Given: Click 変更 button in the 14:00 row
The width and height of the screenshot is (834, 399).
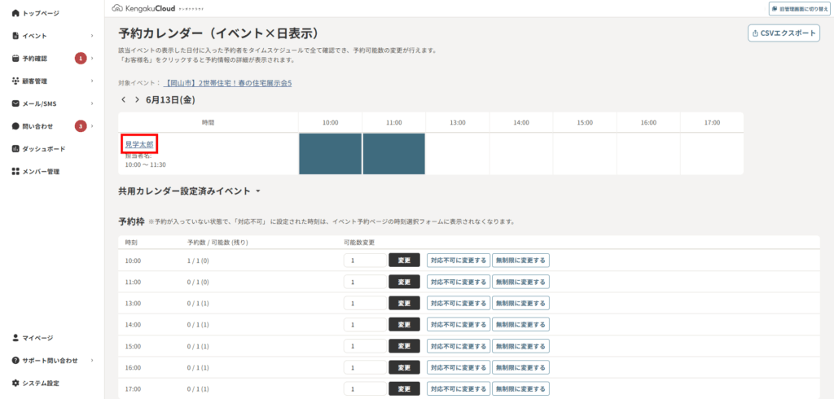Looking at the screenshot, I should click(404, 325).
